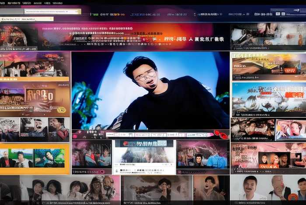Open the blue-sky banner in right column

[269, 100]
